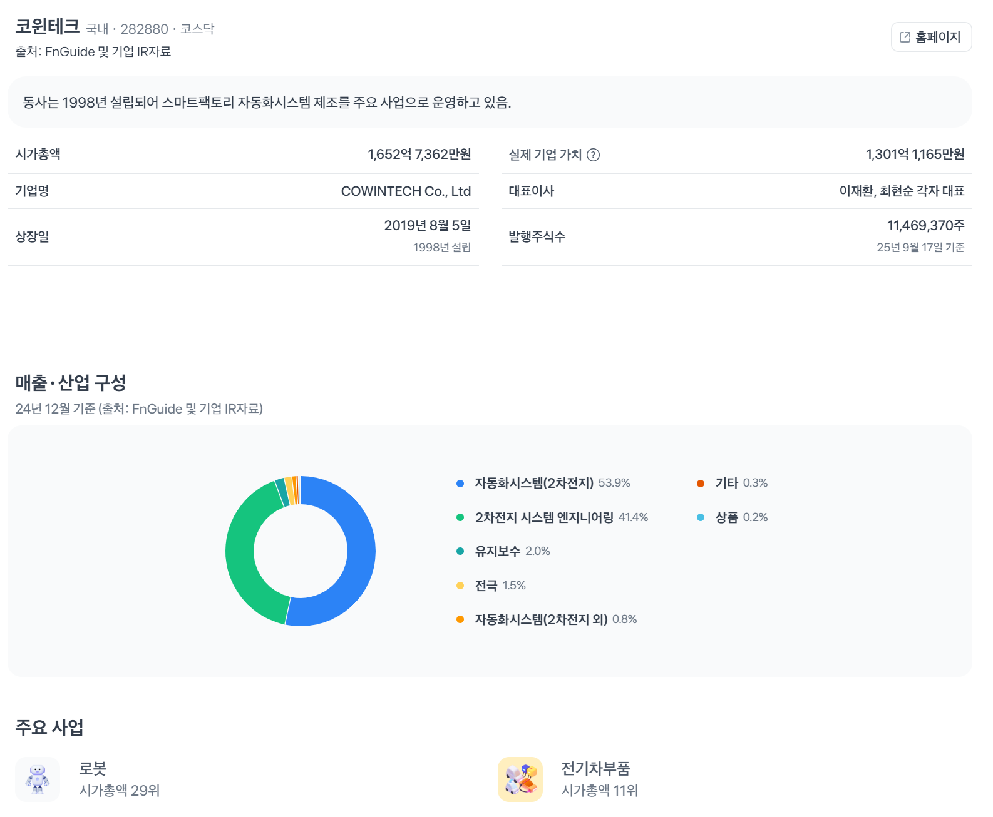The height and width of the screenshot is (817, 993).
Task: Click the company name COWINTECH Co., Ltd
Action: tap(406, 191)
